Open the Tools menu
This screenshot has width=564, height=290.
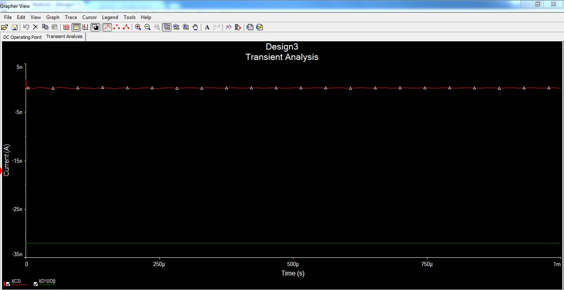click(130, 17)
